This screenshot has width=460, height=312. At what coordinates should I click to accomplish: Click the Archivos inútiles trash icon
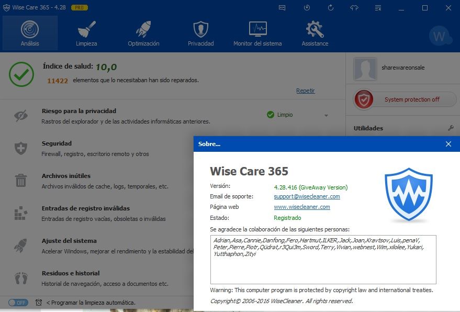(x=21, y=180)
